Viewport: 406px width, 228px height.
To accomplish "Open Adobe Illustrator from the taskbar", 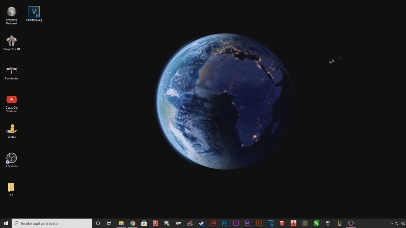I will coord(259,223).
